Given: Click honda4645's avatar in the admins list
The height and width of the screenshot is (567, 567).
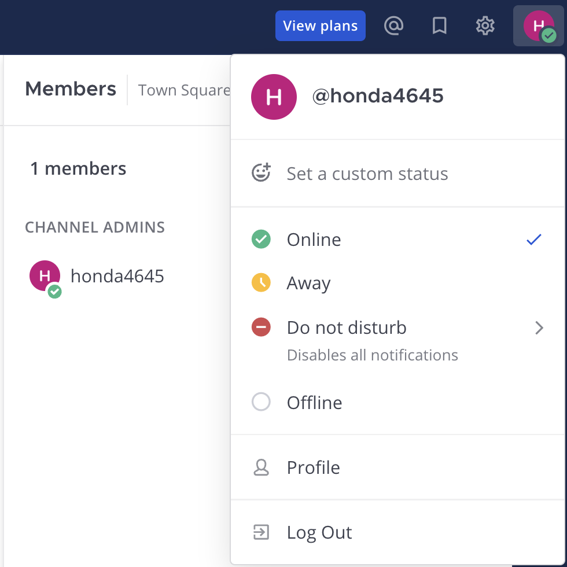Looking at the screenshot, I should (x=45, y=275).
